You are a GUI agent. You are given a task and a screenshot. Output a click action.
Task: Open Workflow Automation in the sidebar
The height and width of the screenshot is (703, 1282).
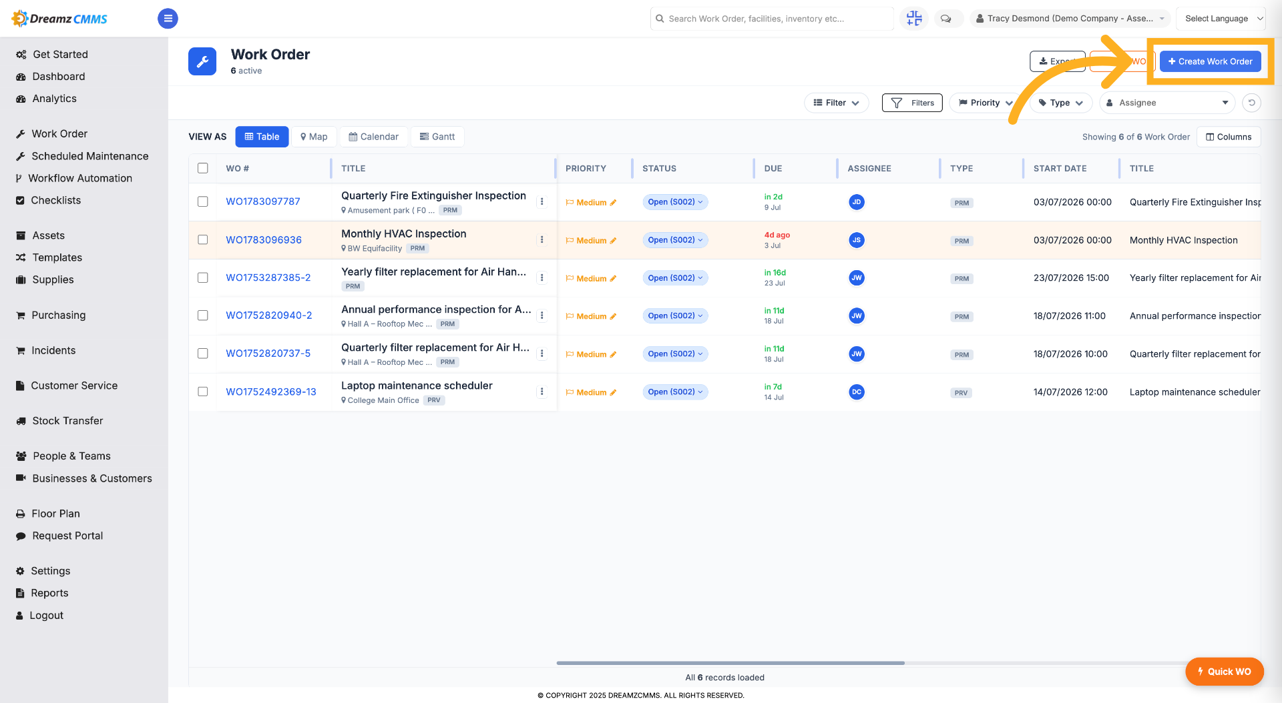(80, 178)
